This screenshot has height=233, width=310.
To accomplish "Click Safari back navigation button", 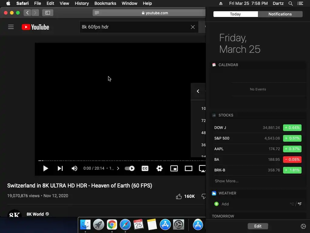I will pos(28,13).
